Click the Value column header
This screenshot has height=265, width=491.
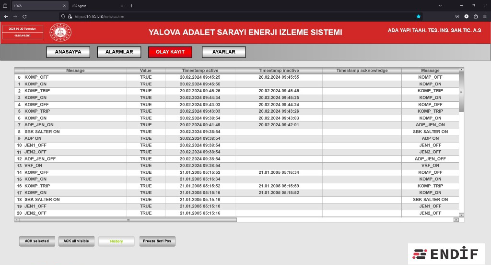146,71
